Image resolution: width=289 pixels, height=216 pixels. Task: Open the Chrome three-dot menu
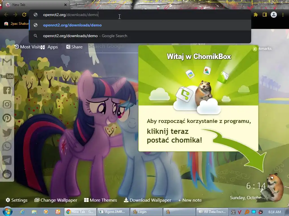pos(283,15)
